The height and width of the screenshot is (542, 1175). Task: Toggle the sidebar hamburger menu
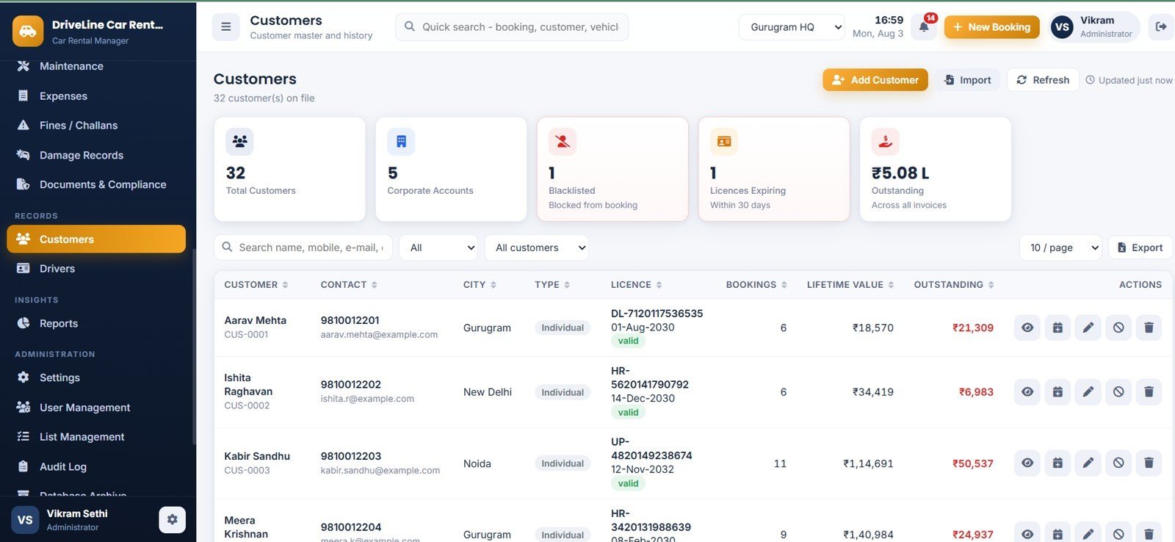tap(226, 27)
